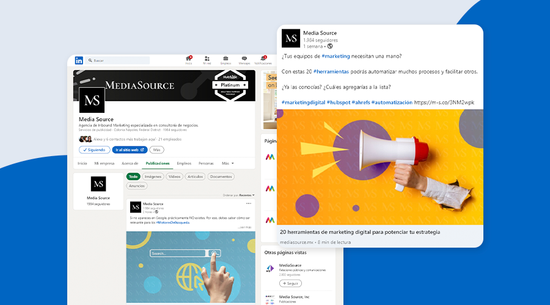Click Ir al sitio web button

130,150
